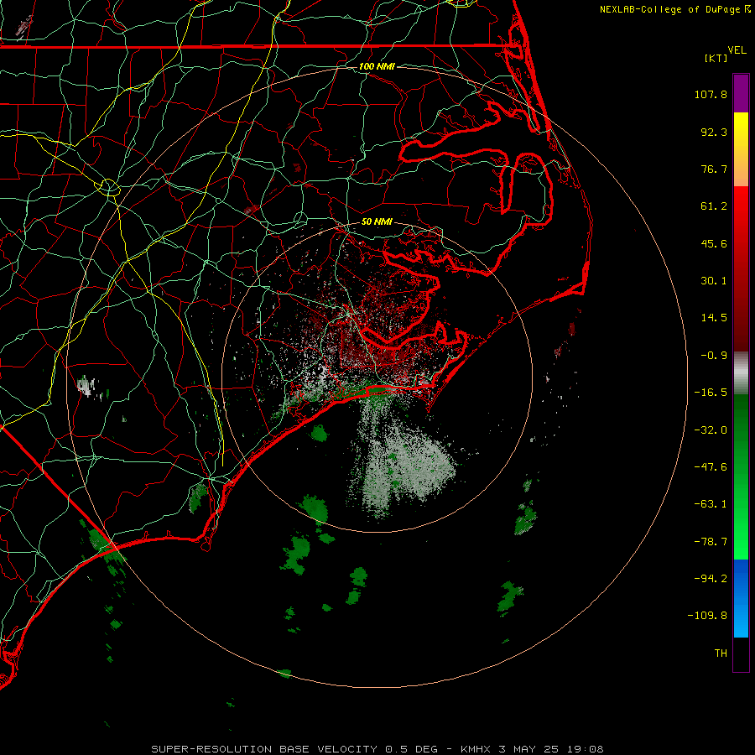The height and width of the screenshot is (755, 755).
Task: Click the 92.3 legend value
Action: [x=714, y=132]
